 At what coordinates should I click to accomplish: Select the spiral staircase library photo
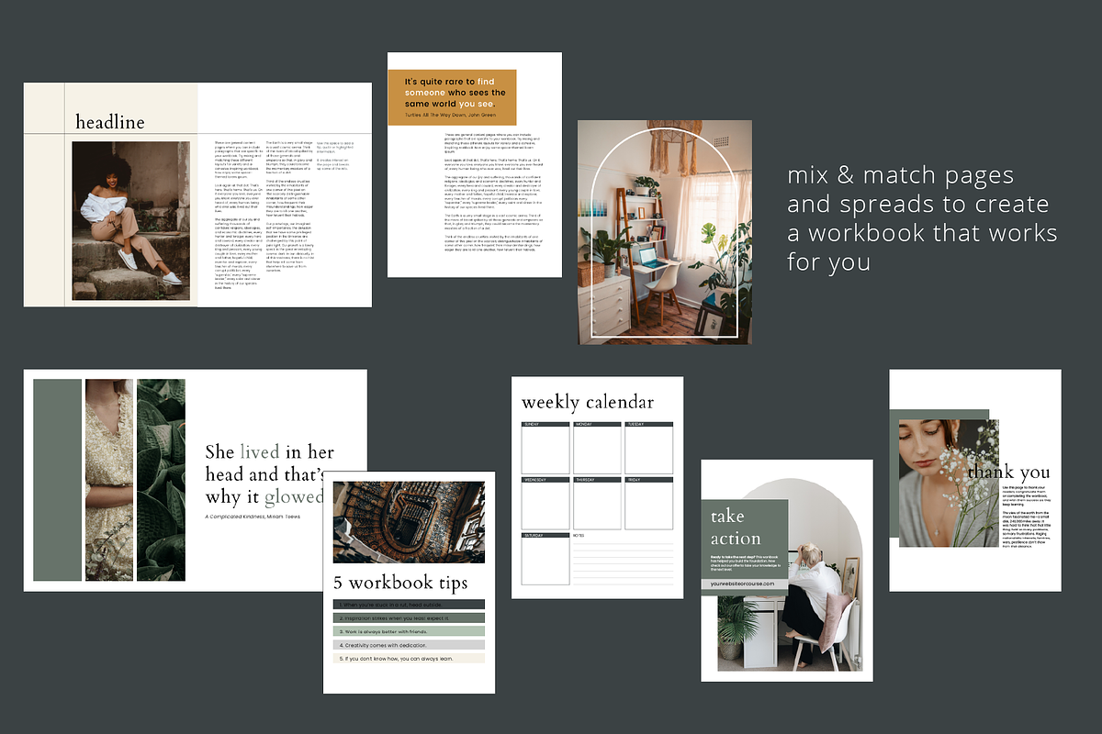click(409, 522)
